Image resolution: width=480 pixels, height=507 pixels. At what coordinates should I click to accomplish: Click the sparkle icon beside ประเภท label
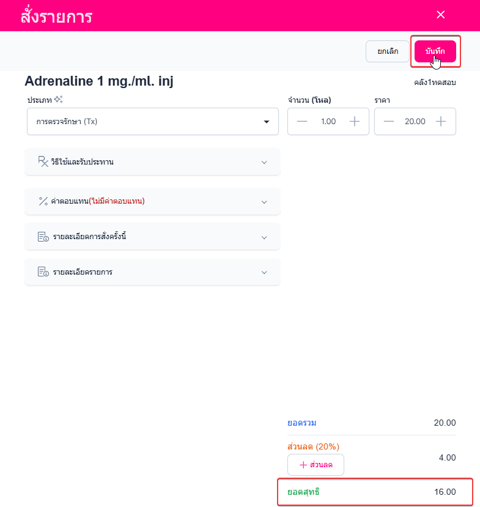point(58,99)
